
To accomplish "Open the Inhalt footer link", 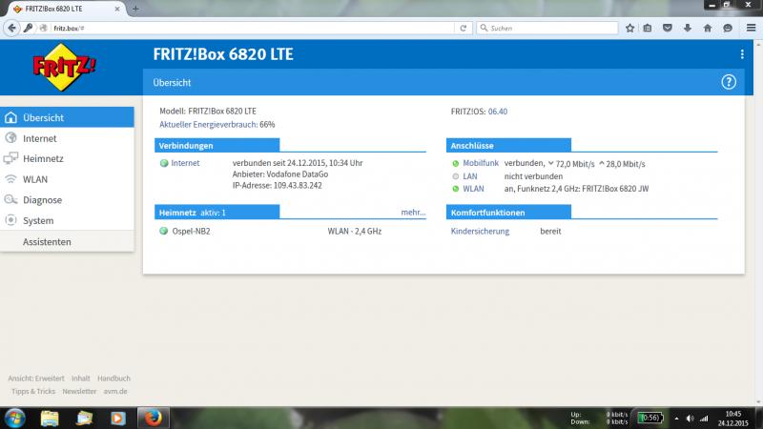I will click(x=81, y=378).
